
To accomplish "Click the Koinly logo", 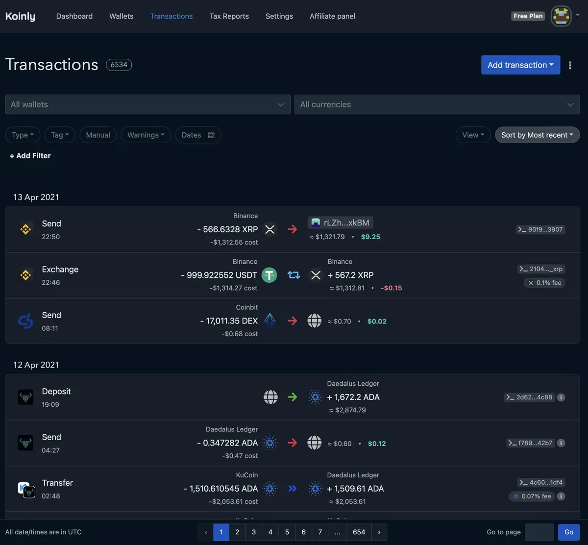I will (20, 16).
